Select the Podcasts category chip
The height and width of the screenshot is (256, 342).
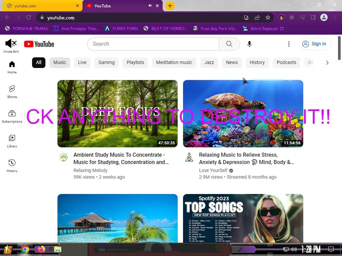click(x=286, y=62)
